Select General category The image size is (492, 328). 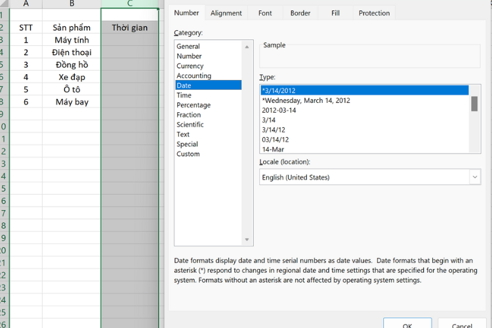coord(209,46)
